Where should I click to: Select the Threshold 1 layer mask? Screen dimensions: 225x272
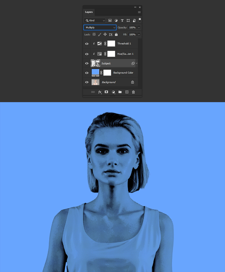click(111, 44)
